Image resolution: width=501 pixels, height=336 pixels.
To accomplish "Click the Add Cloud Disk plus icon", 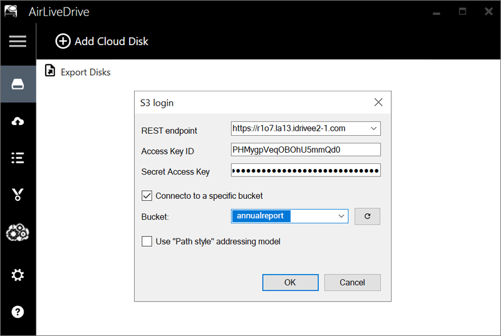I will (x=63, y=41).
